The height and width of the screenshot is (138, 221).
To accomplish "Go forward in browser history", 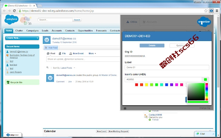I will [9, 11].
